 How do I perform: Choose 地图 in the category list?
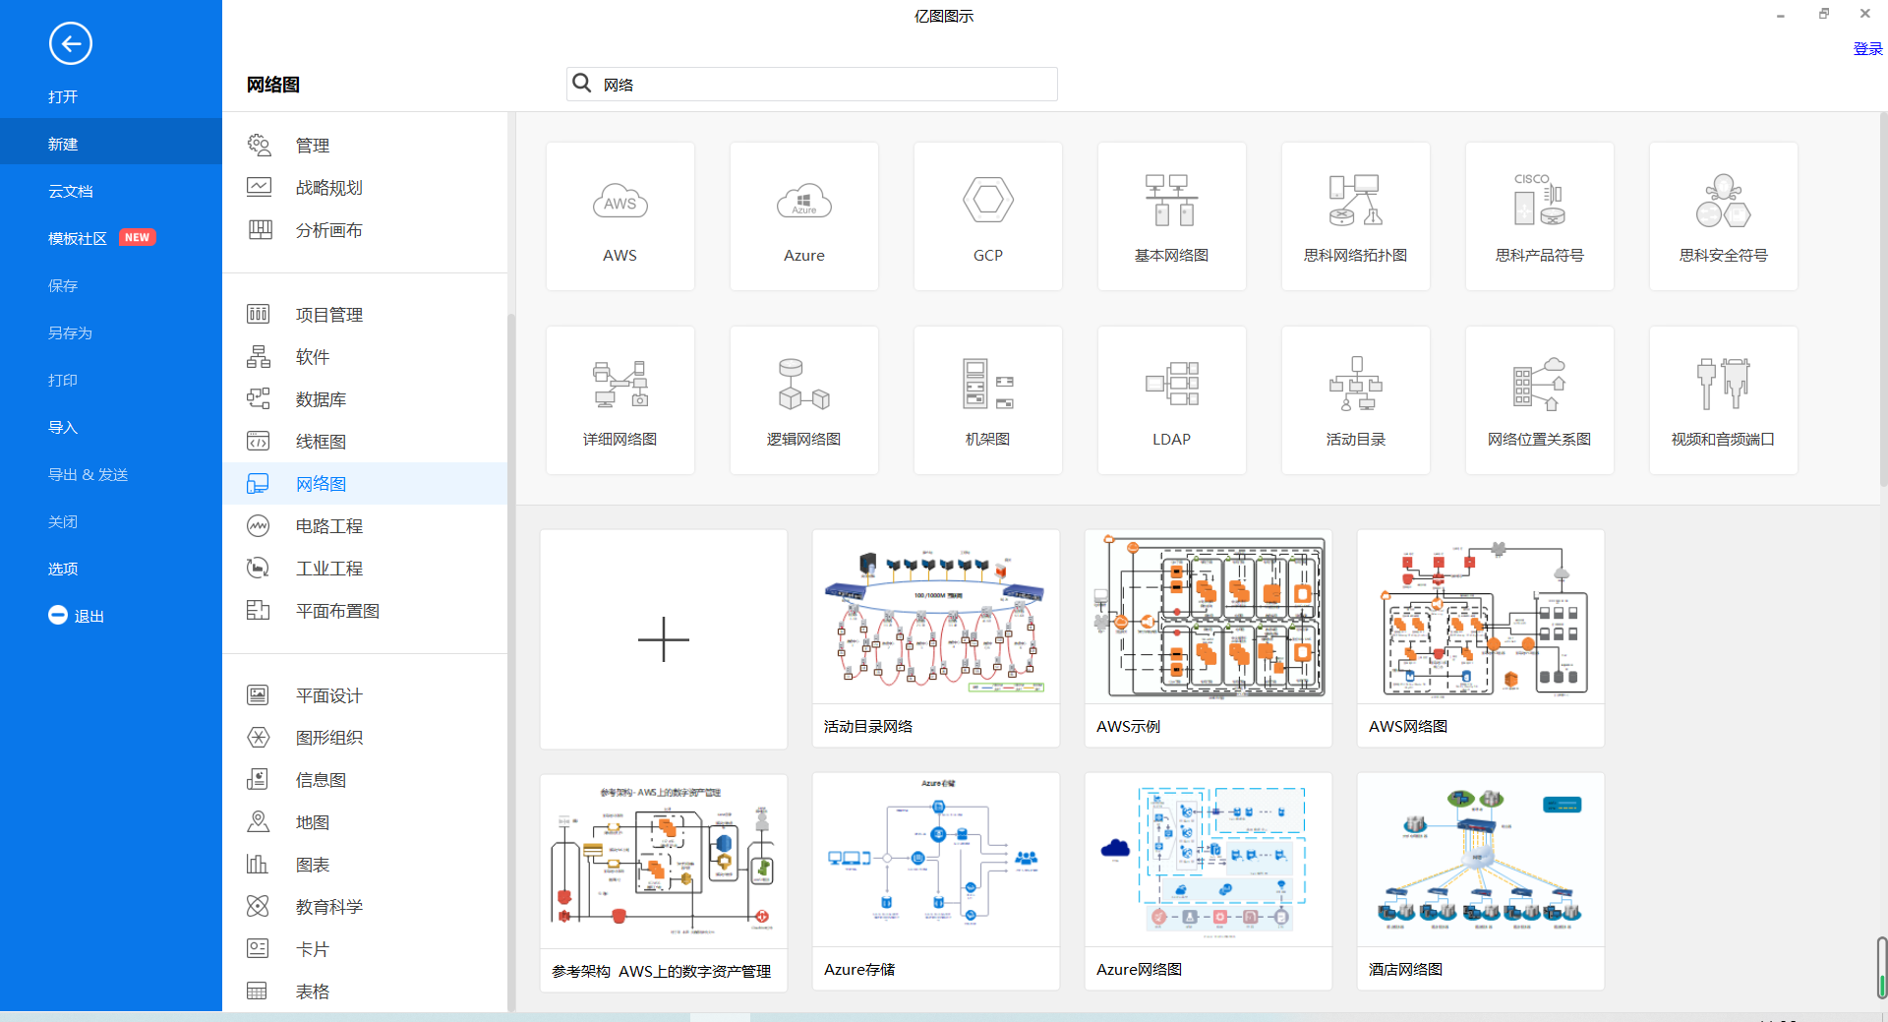coord(365,821)
